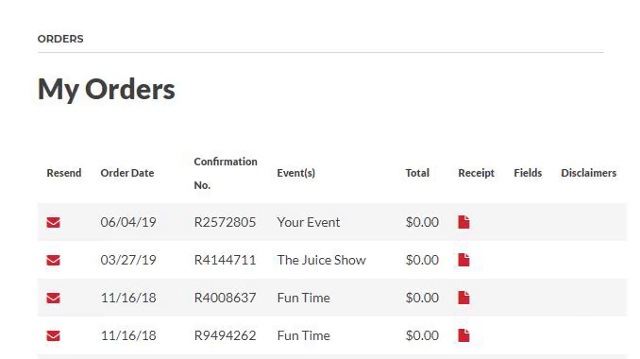640x359 pixels.
Task: Click the Your Event name
Action: [x=308, y=222]
